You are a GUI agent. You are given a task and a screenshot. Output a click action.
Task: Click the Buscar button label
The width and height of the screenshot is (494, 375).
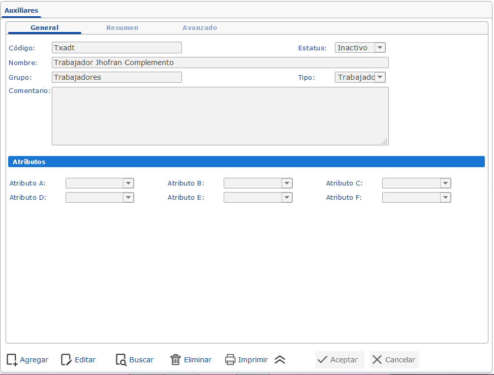coord(141,360)
